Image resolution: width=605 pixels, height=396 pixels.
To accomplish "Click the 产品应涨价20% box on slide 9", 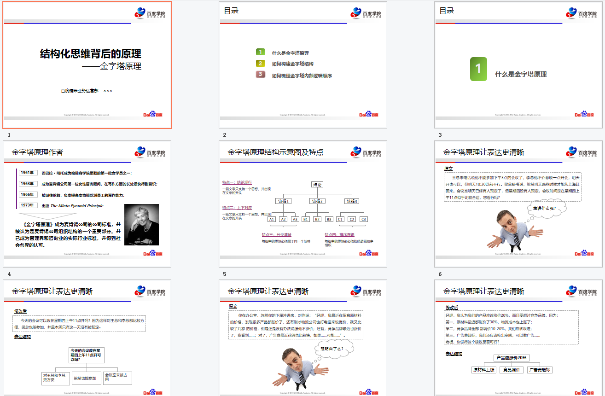I will pyautogui.click(x=511, y=358).
